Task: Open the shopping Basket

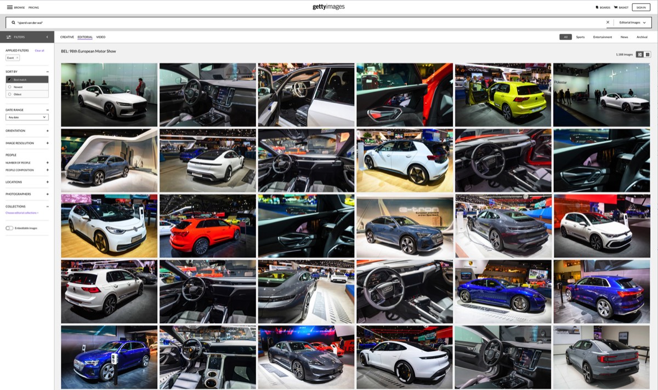Action: click(621, 8)
